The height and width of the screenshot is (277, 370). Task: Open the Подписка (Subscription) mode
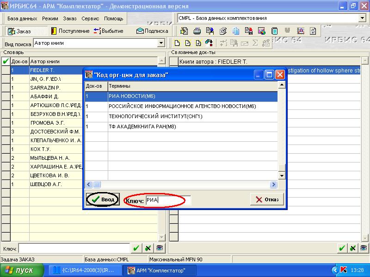click(x=152, y=31)
